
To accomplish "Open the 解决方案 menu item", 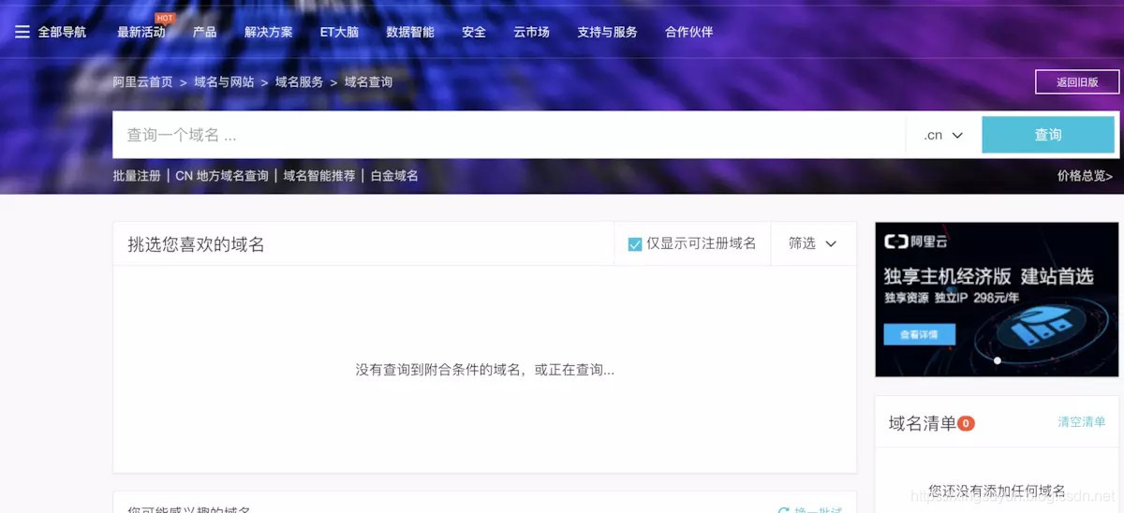I will pyautogui.click(x=268, y=32).
